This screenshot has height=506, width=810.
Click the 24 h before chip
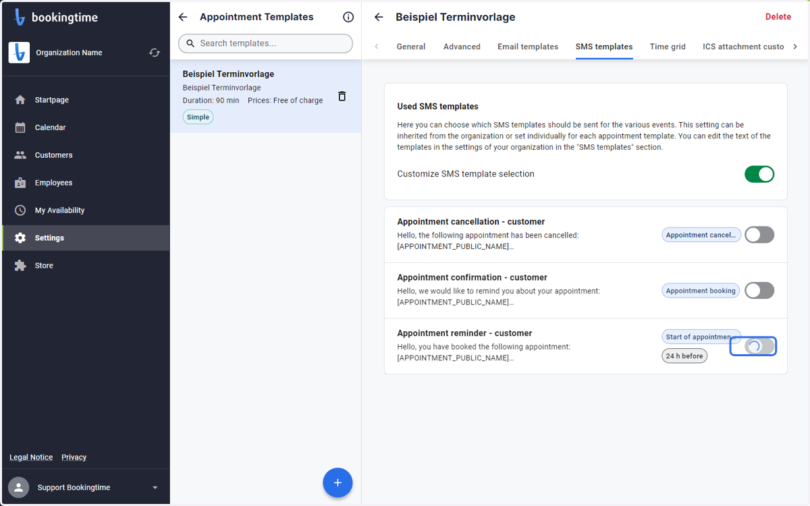click(684, 356)
